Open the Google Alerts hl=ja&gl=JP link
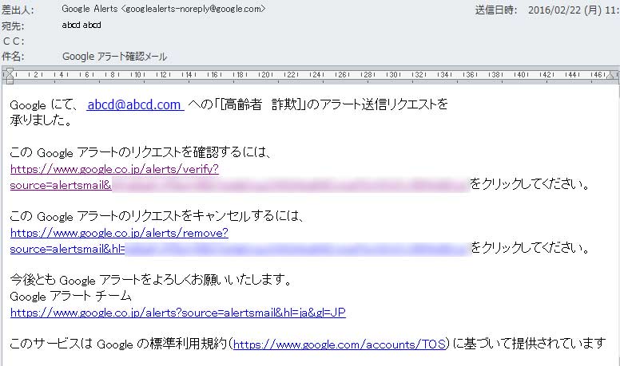This screenshot has height=366, width=620. [177, 313]
